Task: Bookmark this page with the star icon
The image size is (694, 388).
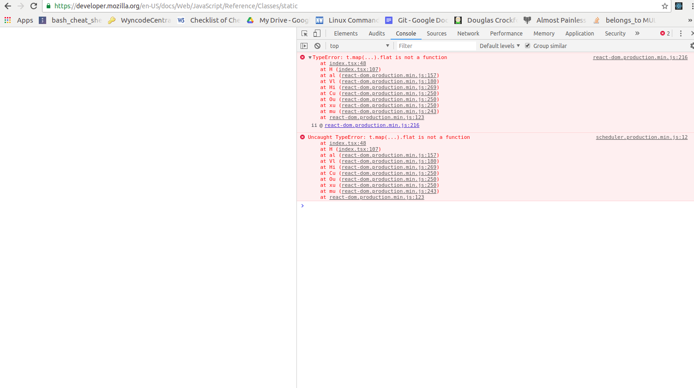Action: [665, 6]
